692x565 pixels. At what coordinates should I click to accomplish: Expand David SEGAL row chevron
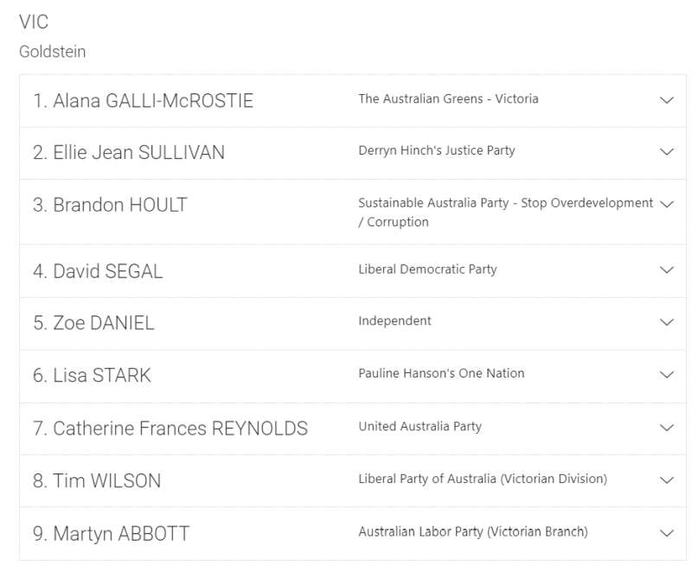(x=666, y=270)
